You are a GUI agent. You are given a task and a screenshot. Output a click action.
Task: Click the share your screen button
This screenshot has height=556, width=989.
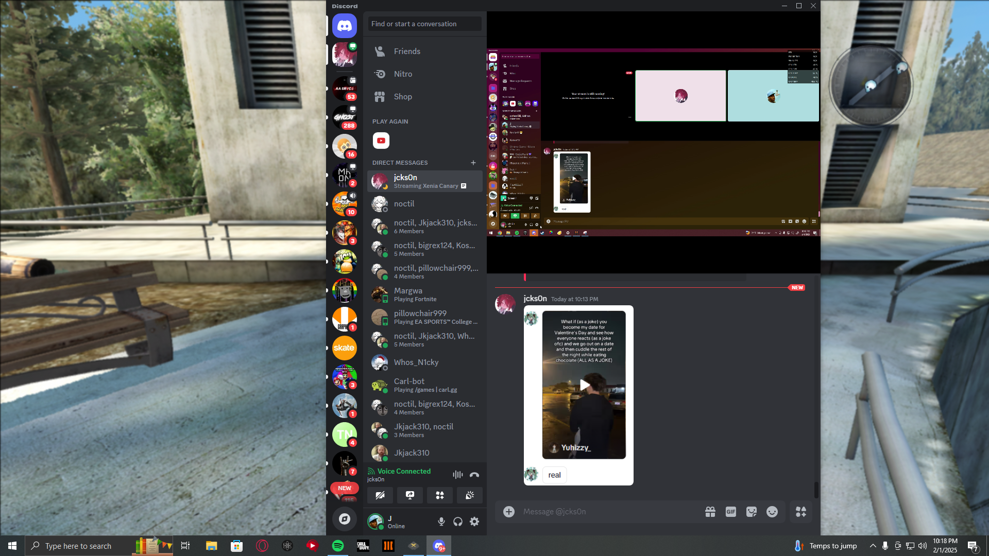(x=410, y=495)
